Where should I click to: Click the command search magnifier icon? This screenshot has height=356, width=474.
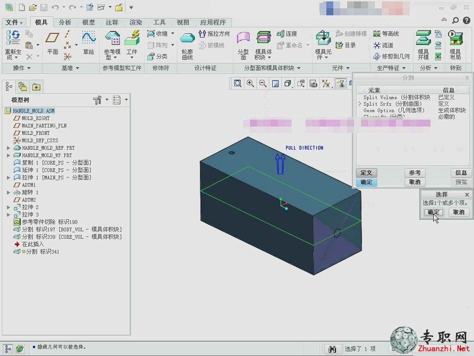click(x=455, y=20)
